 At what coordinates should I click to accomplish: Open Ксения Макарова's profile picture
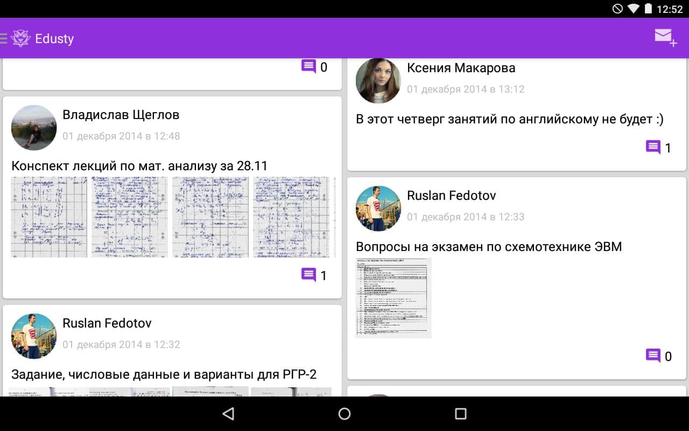[378, 80]
